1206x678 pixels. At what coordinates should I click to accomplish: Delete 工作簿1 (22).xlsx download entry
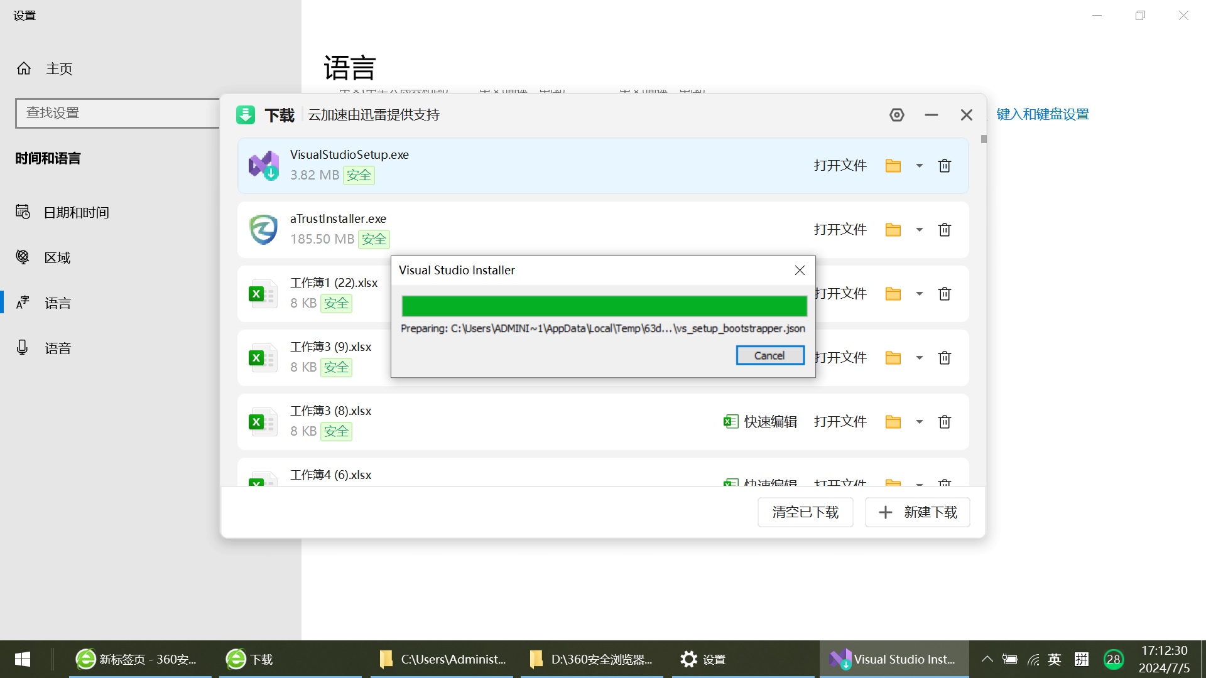(x=945, y=294)
